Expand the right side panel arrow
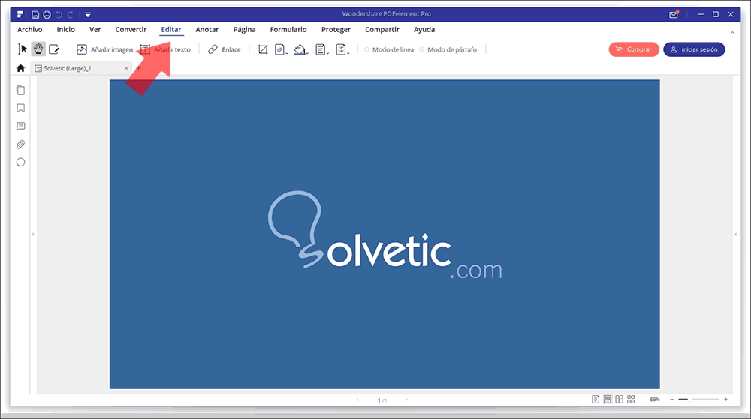 click(736, 234)
